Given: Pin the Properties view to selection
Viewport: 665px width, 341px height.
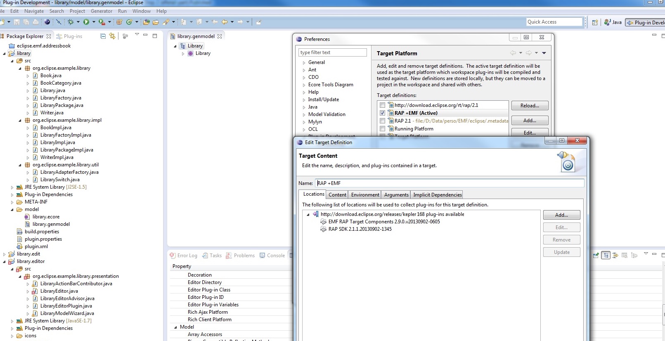Looking at the screenshot, I should pos(596,256).
